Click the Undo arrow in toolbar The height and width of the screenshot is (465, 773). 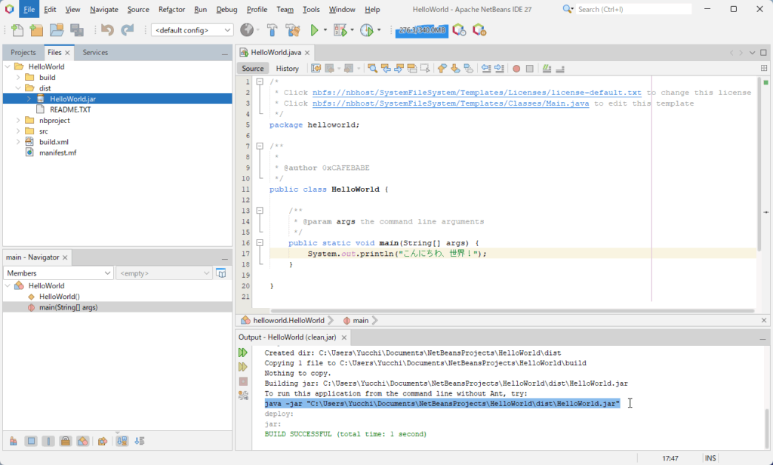pyautogui.click(x=107, y=30)
